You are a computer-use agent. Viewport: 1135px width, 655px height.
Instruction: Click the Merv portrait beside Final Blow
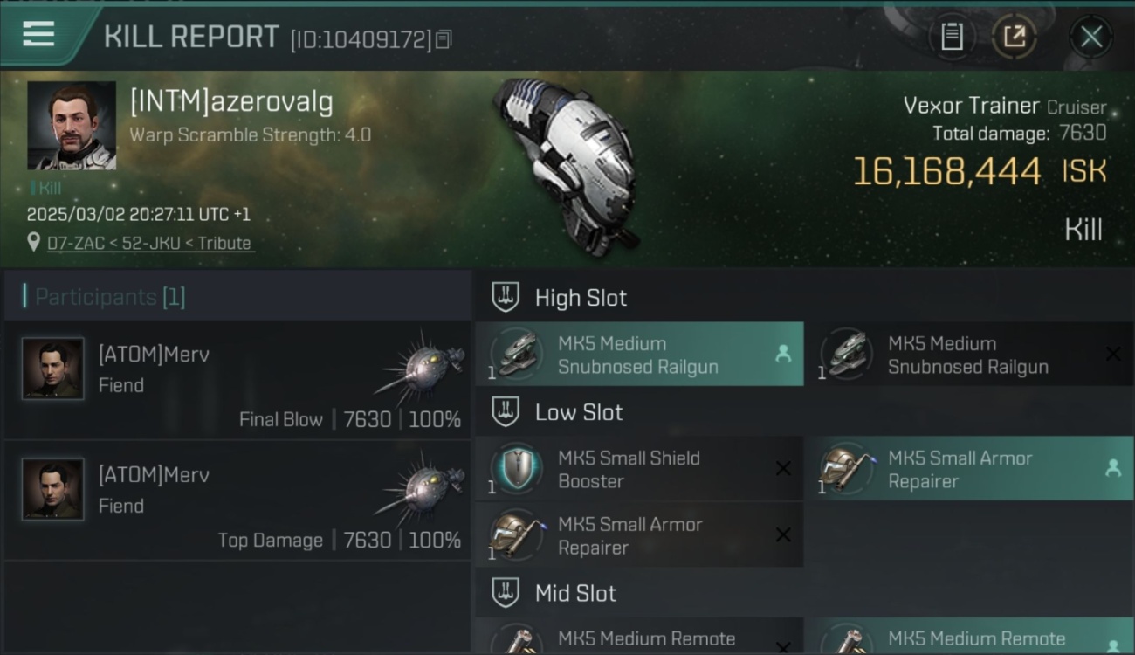coord(53,369)
